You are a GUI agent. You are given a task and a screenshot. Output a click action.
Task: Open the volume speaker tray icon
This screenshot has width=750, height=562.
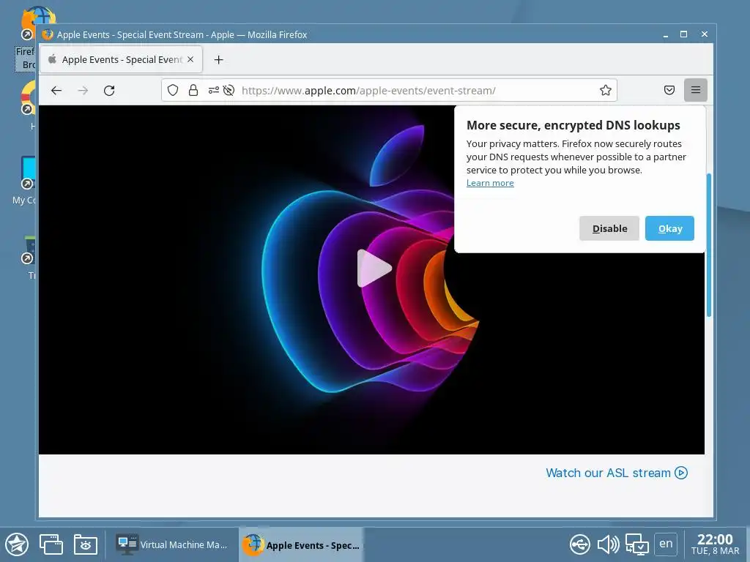point(608,544)
